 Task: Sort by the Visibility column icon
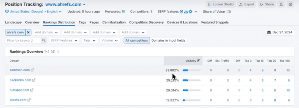pyautogui.click(x=199, y=61)
